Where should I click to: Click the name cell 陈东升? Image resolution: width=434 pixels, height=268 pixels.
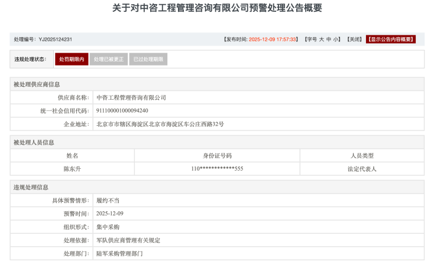click(x=72, y=169)
